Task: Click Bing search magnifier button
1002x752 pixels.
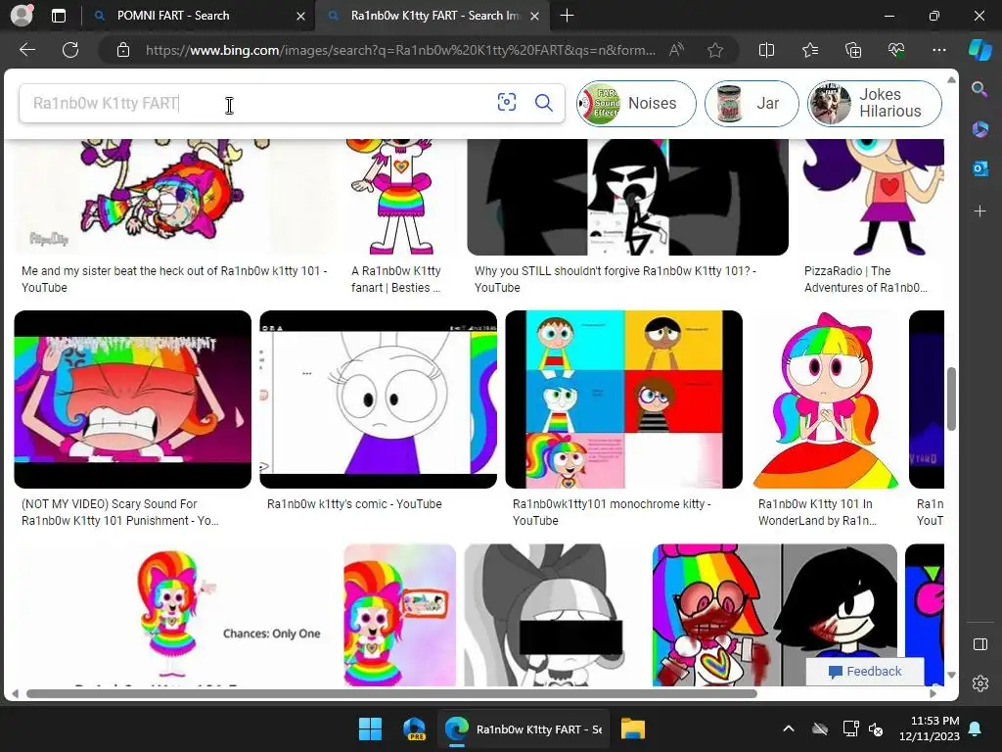Action: 544,102
